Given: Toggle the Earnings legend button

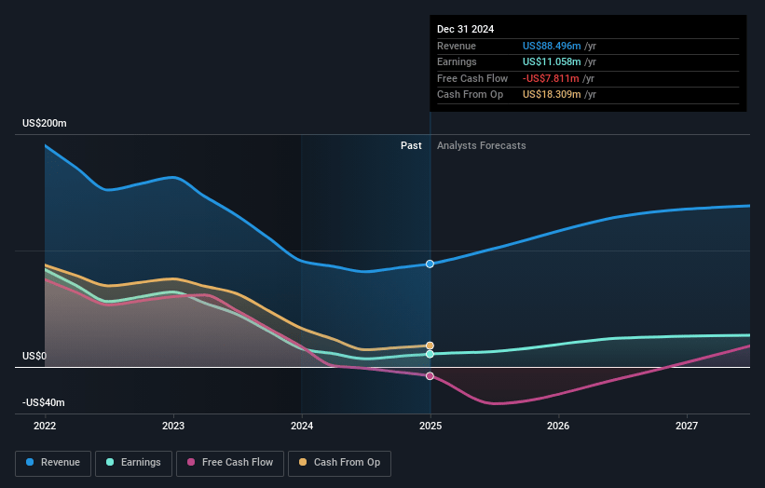Looking at the screenshot, I should (133, 463).
